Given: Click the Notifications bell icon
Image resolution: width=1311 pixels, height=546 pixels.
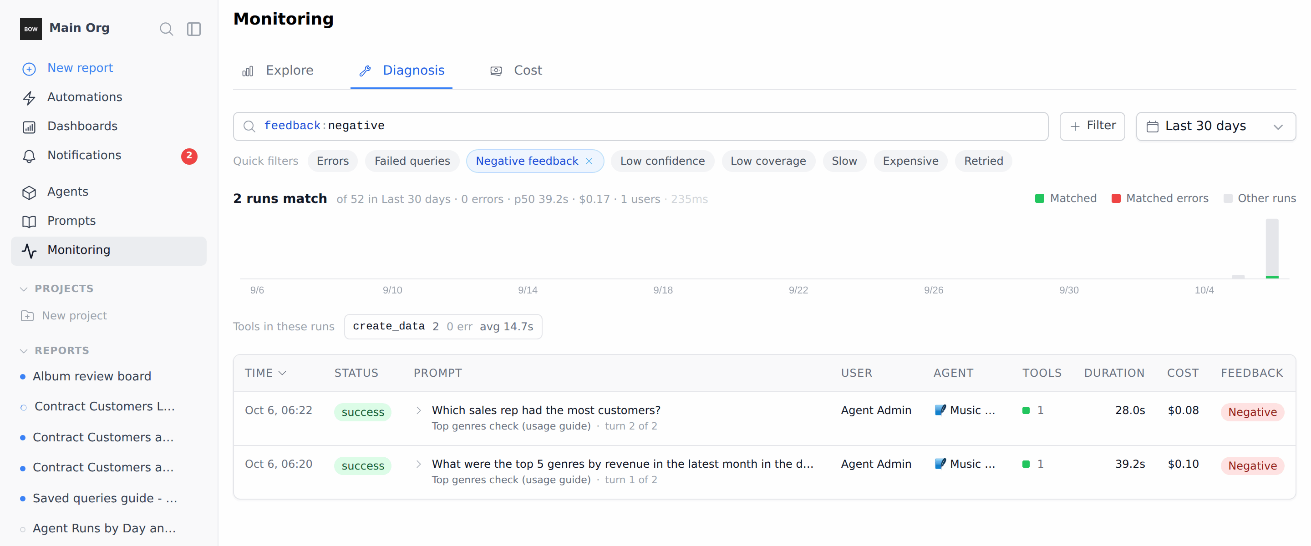Looking at the screenshot, I should (29, 156).
